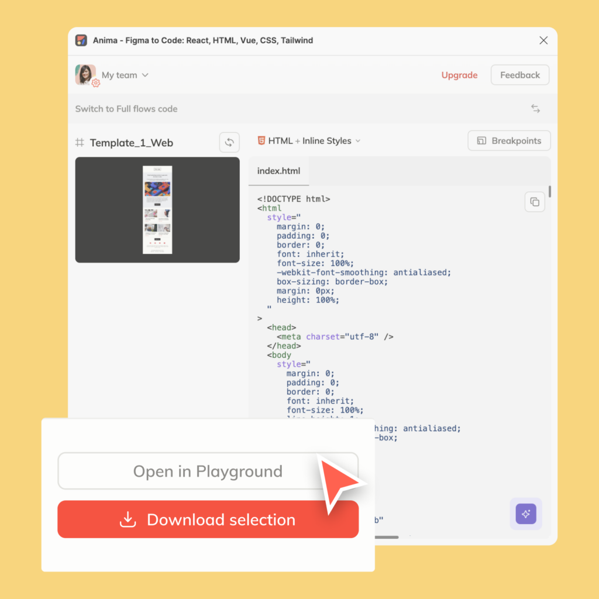
Task: Click the hashtag icon before Template_1_Web
Action: [80, 142]
